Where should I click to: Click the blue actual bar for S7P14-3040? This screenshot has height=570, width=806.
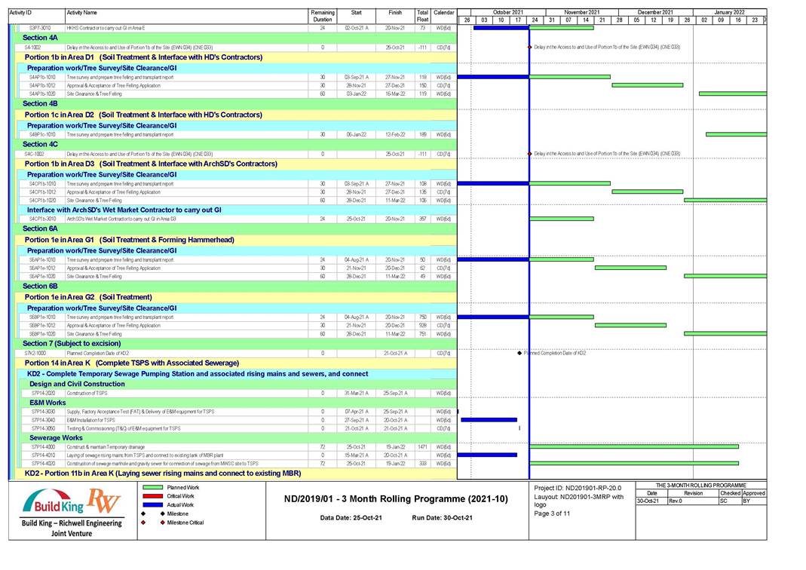(489, 420)
